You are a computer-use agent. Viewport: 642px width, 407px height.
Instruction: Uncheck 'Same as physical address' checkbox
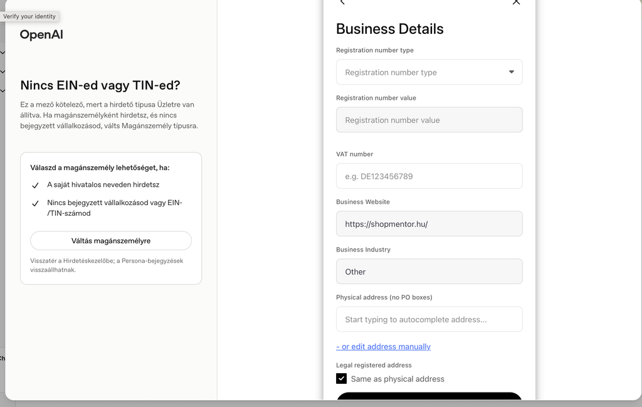[x=341, y=378]
